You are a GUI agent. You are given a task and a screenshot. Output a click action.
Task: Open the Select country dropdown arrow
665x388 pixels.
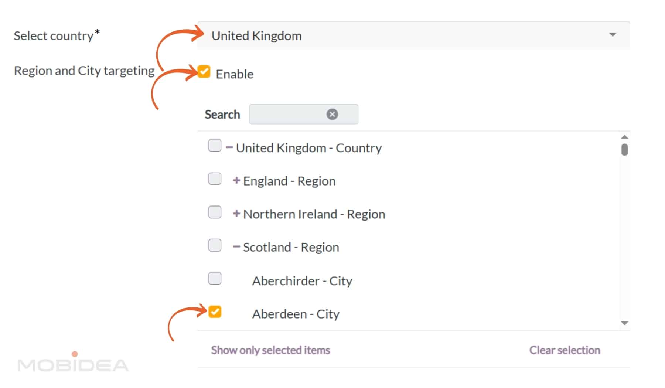coord(613,35)
